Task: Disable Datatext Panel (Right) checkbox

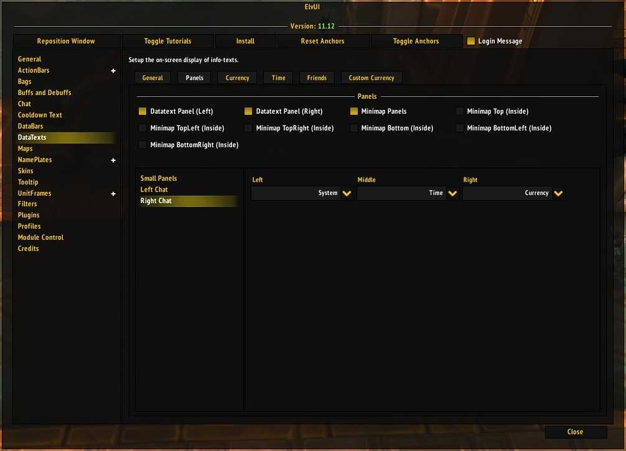Action: coord(248,111)
